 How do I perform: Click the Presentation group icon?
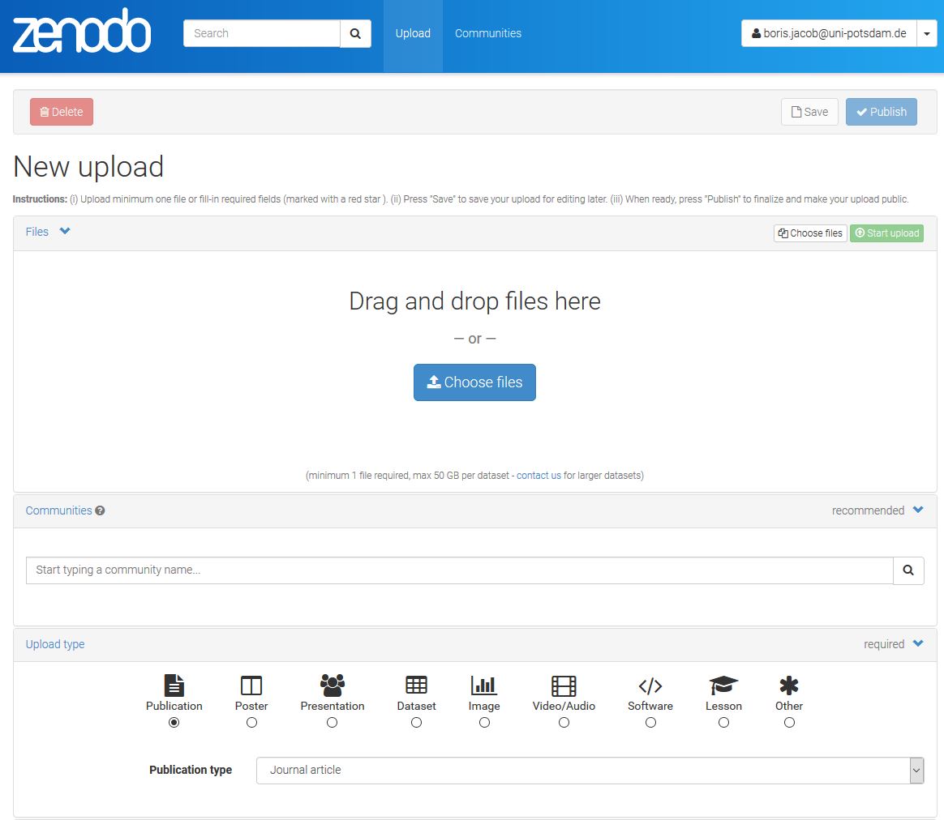point(333,685)
